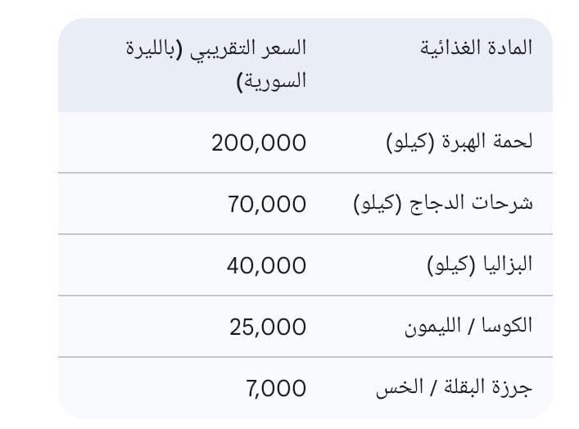Select the الكوسا / الليمون cell

[x=468, y=326]
